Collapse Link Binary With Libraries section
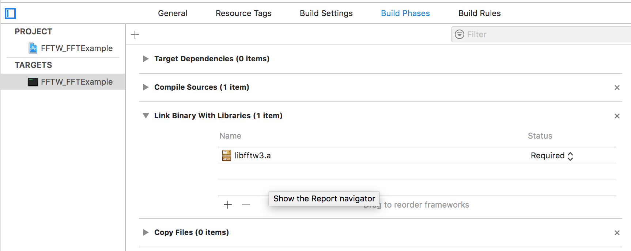631x251 pixels. [146, 116]
